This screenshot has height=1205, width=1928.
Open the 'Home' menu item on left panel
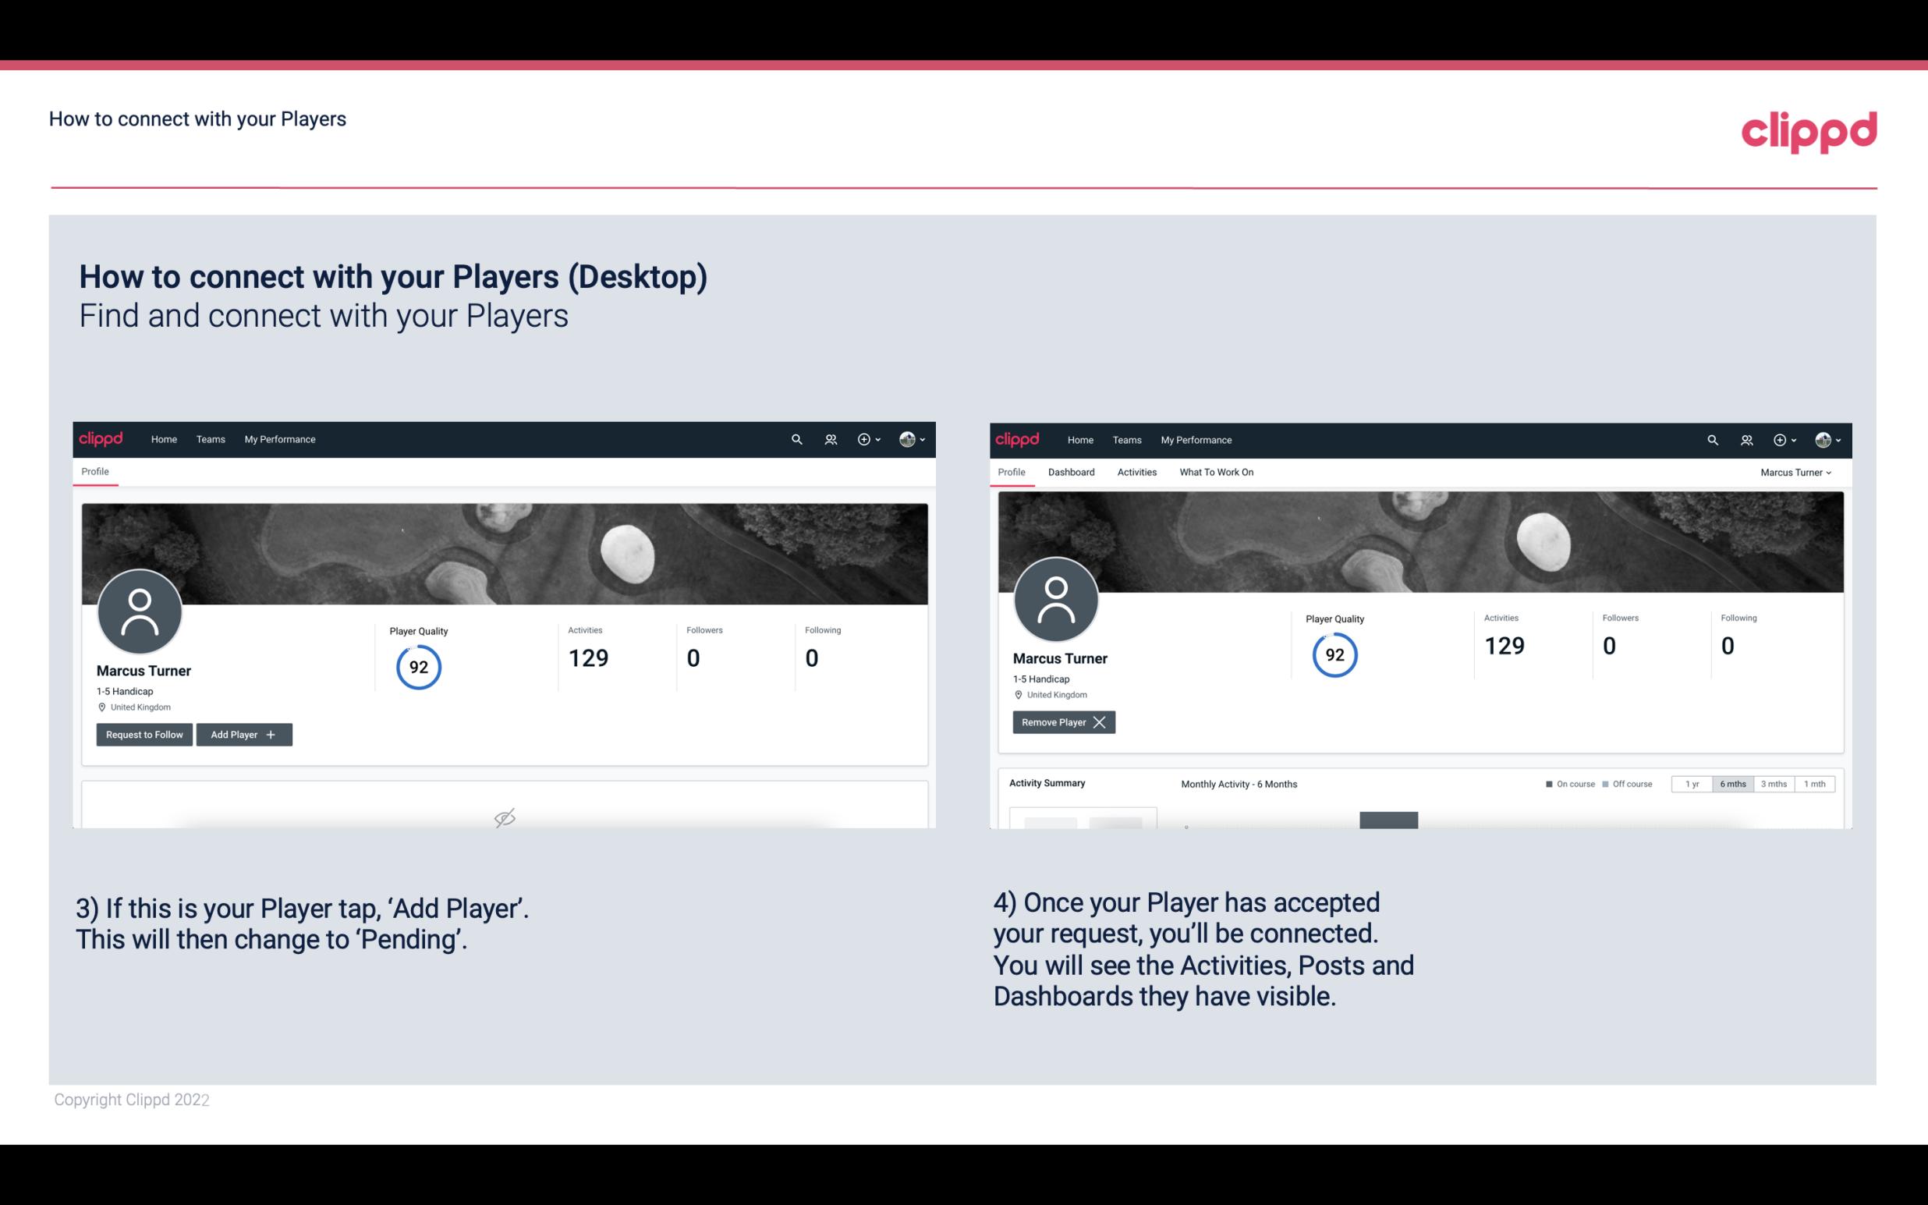pos(162,438)
